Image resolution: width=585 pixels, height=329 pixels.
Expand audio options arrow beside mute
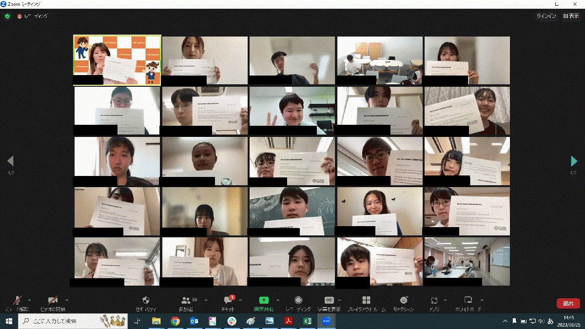(x=30, y=300)
